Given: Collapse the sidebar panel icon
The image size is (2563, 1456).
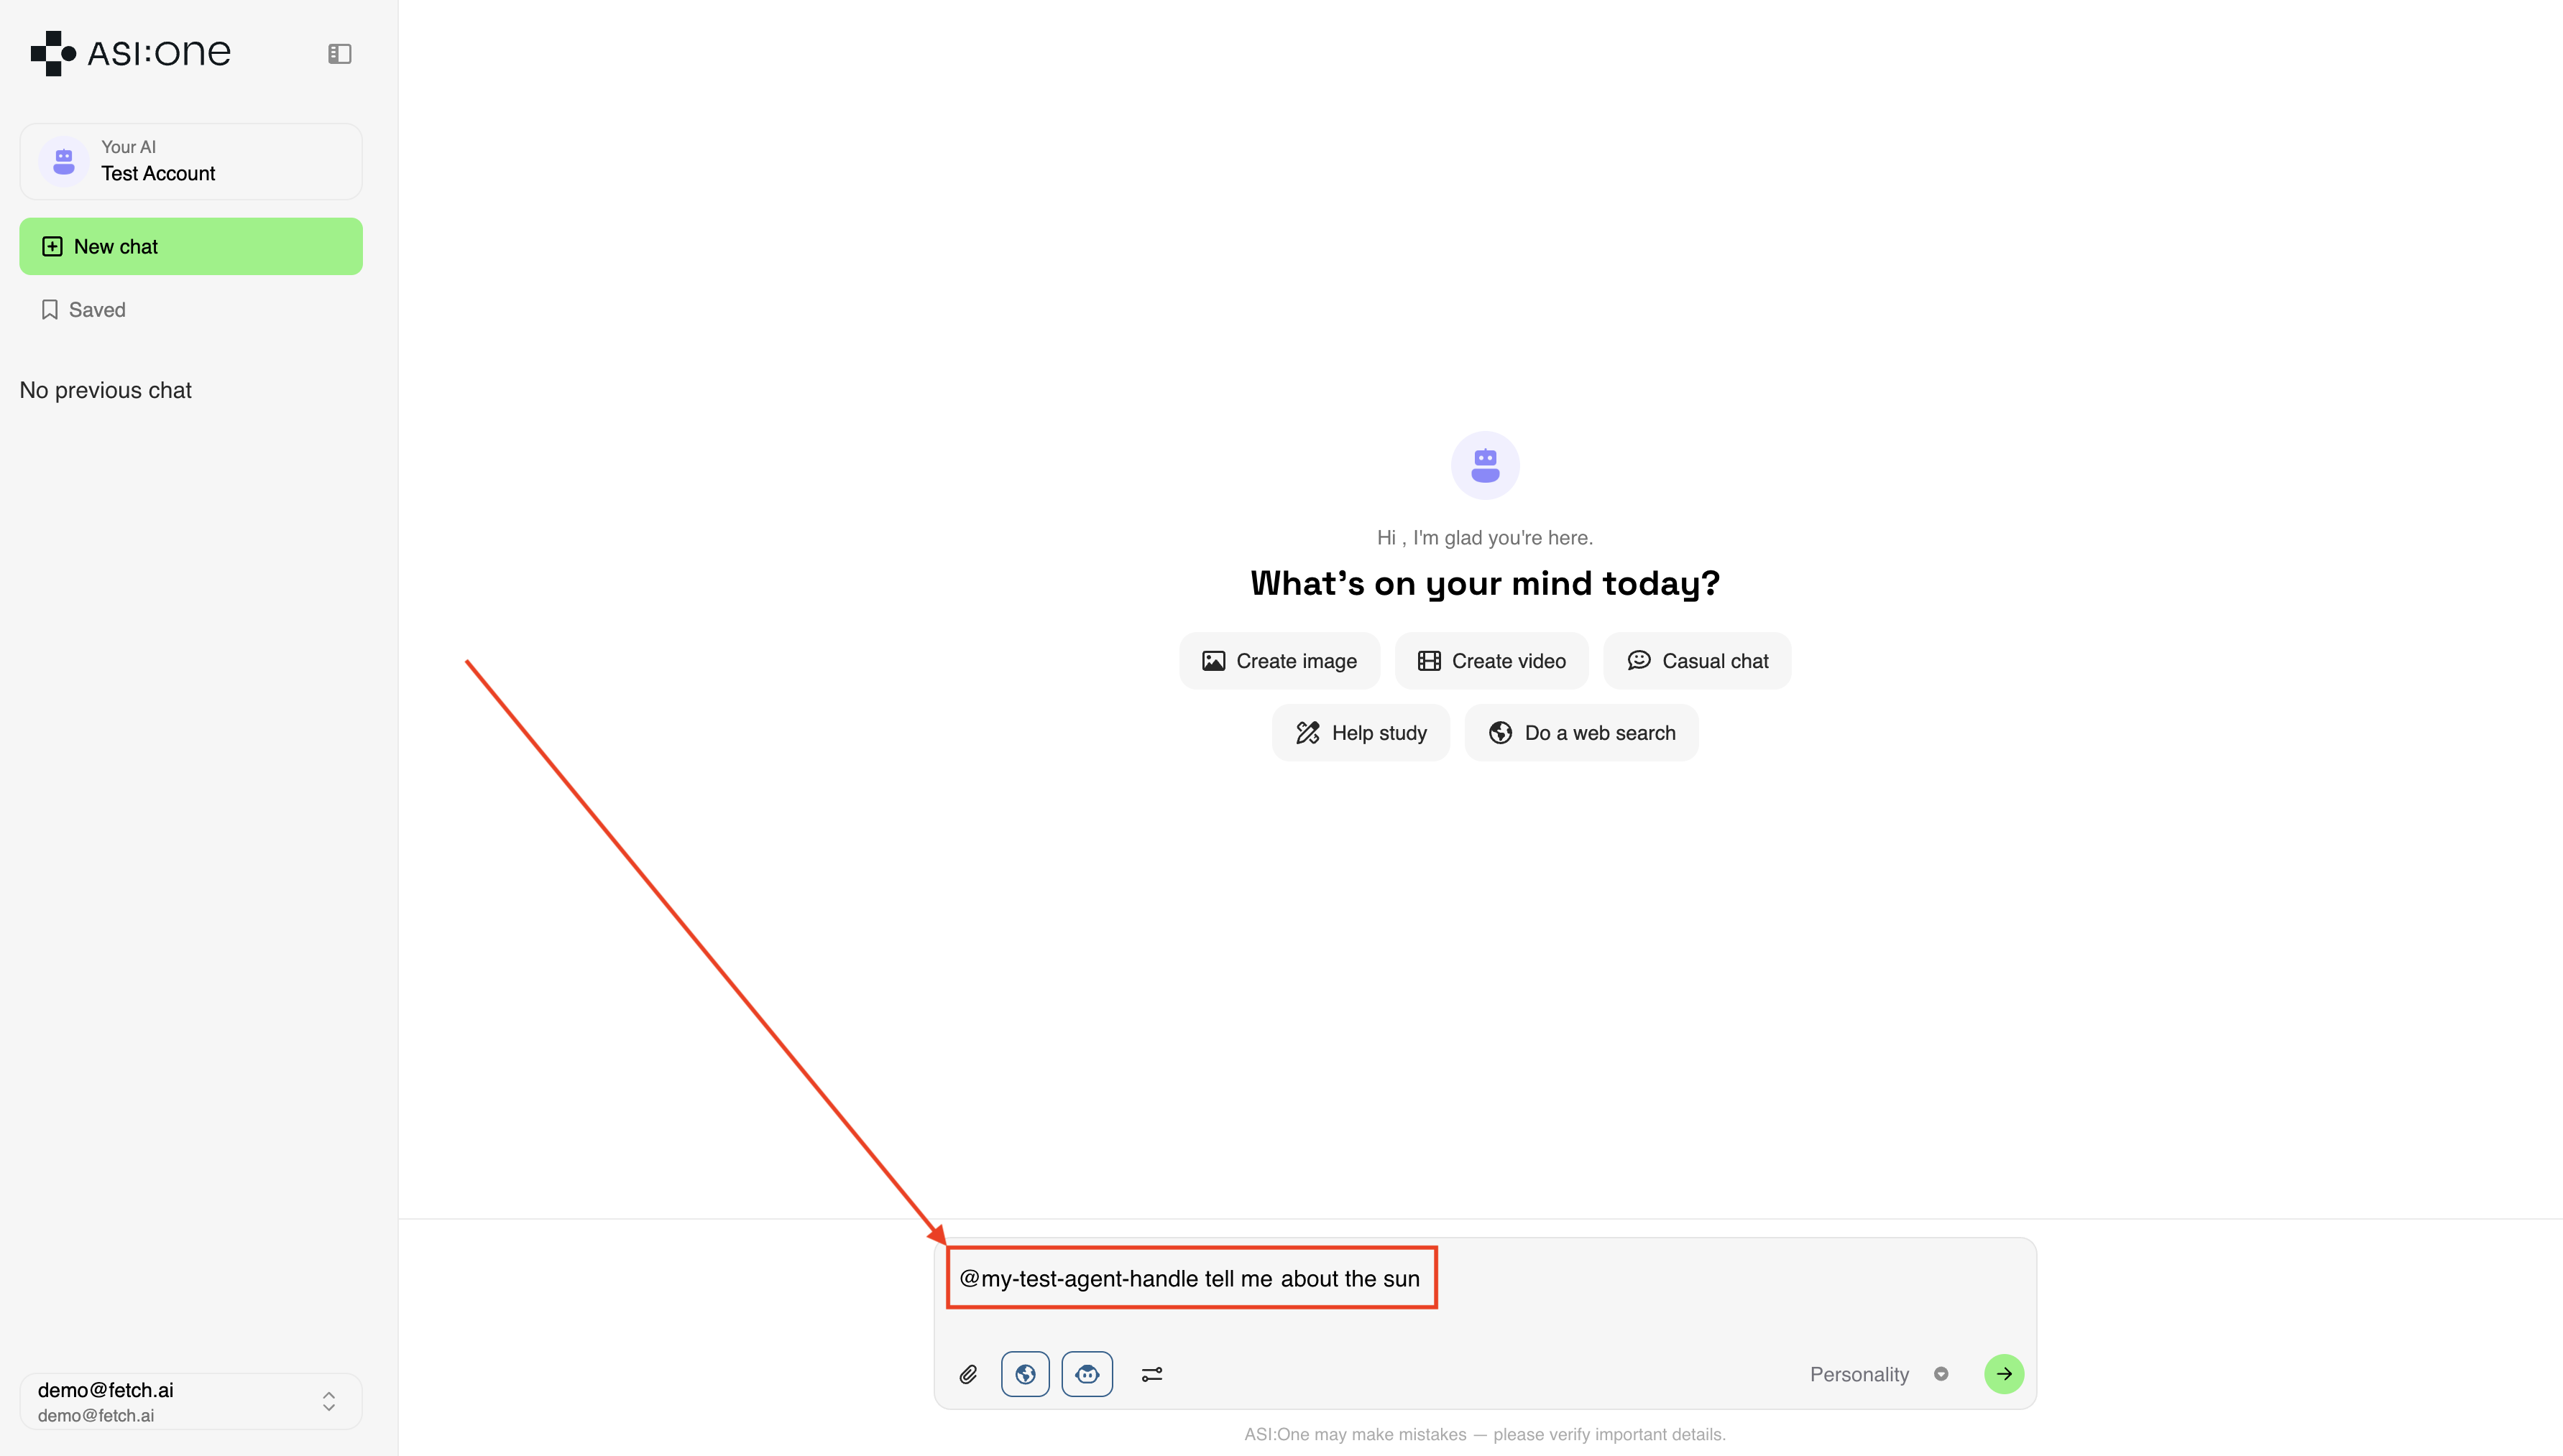Looking at the screenshot, I should [x=339, y=54].
